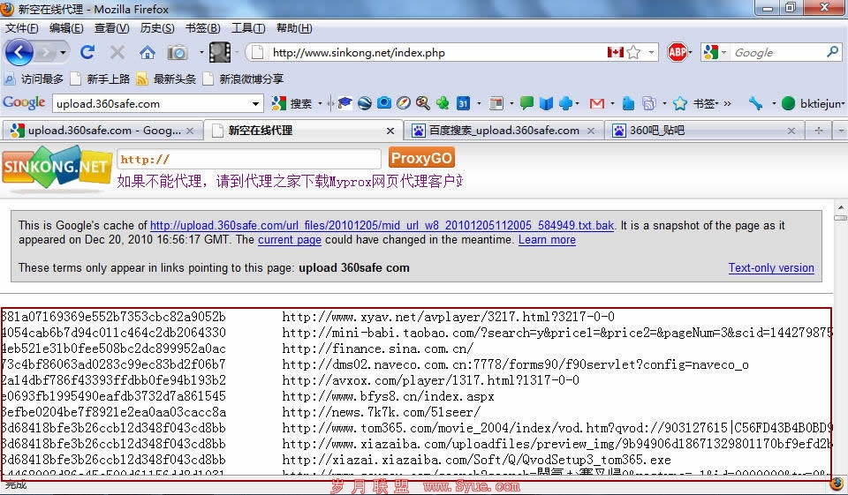Select the http://finance.sina.com.cn/ text row
The height and width of the screenshot is (495, 848).
(377, 349)
